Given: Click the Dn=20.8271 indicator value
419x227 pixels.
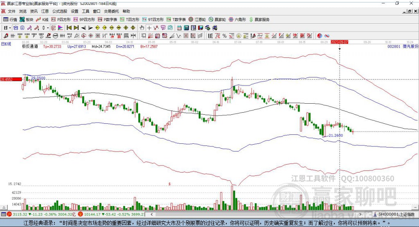Looking at the screenshot, I should tap(125, 46).
